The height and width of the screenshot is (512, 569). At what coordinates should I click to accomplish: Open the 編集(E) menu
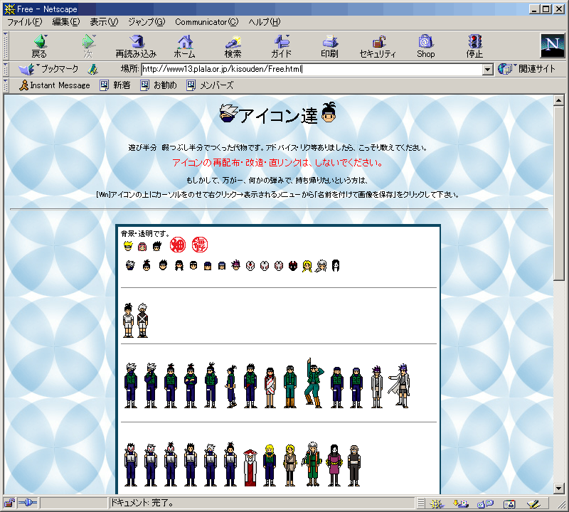pos(66,22)
